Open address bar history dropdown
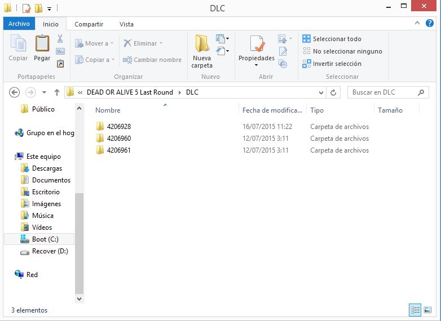 click(x=321, y=92)
